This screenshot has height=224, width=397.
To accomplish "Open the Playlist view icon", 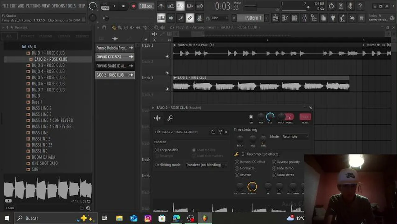I will click(x=275, y=18).
